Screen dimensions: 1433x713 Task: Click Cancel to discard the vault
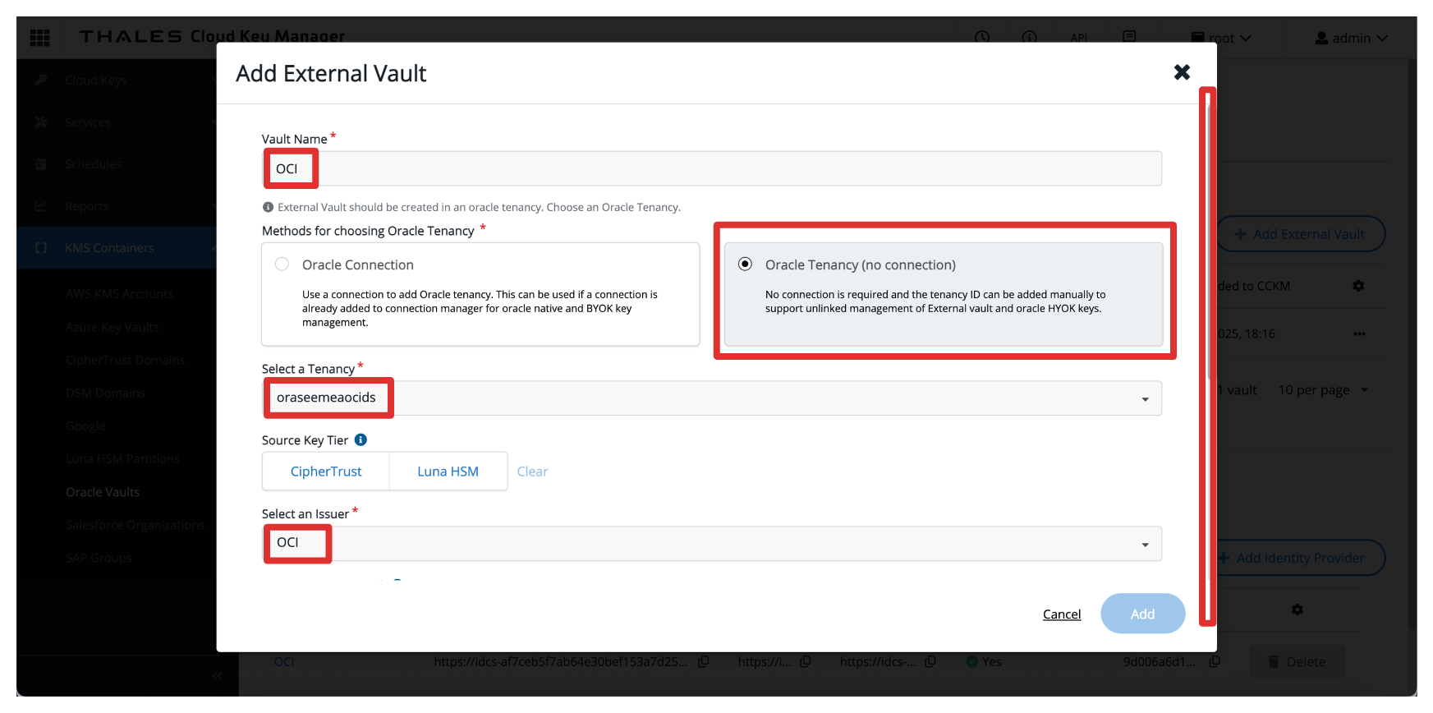click(x=1061, y=614)
